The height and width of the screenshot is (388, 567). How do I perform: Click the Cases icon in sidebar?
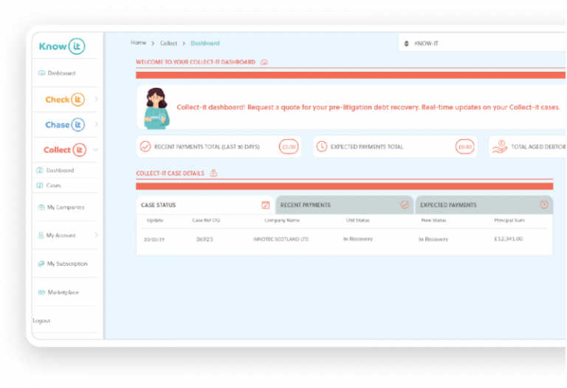[40, 186]
